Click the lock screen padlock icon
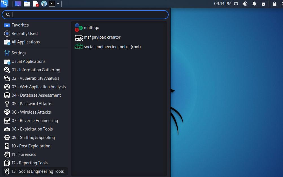 tap(275, 4)
